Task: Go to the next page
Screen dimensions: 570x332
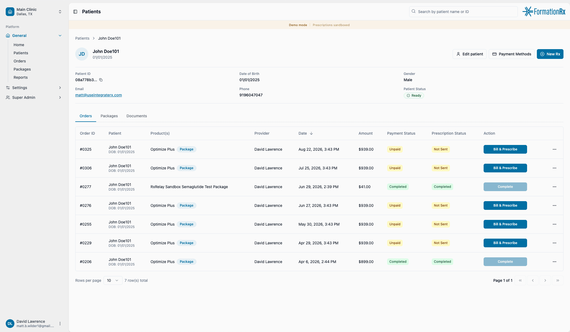Action: point(545,280)
